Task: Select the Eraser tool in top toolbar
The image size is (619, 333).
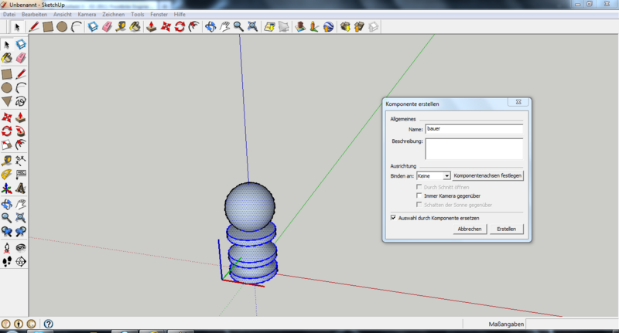Action: click(x=107, y=27)
